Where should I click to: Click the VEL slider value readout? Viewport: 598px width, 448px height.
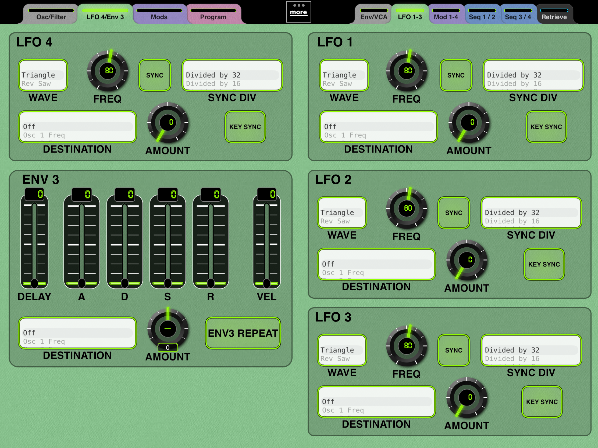coord(267,194)
